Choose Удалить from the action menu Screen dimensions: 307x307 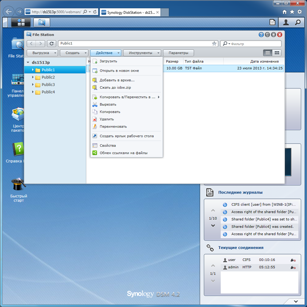[x=107, y=119]
